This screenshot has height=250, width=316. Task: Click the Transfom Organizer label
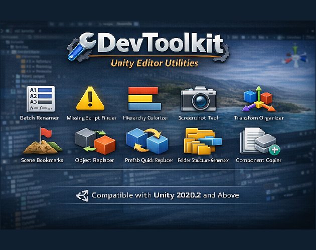coord(259,118)
